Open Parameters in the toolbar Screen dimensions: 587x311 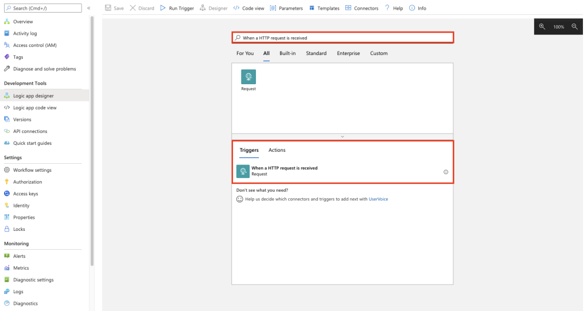pos(286,9)
